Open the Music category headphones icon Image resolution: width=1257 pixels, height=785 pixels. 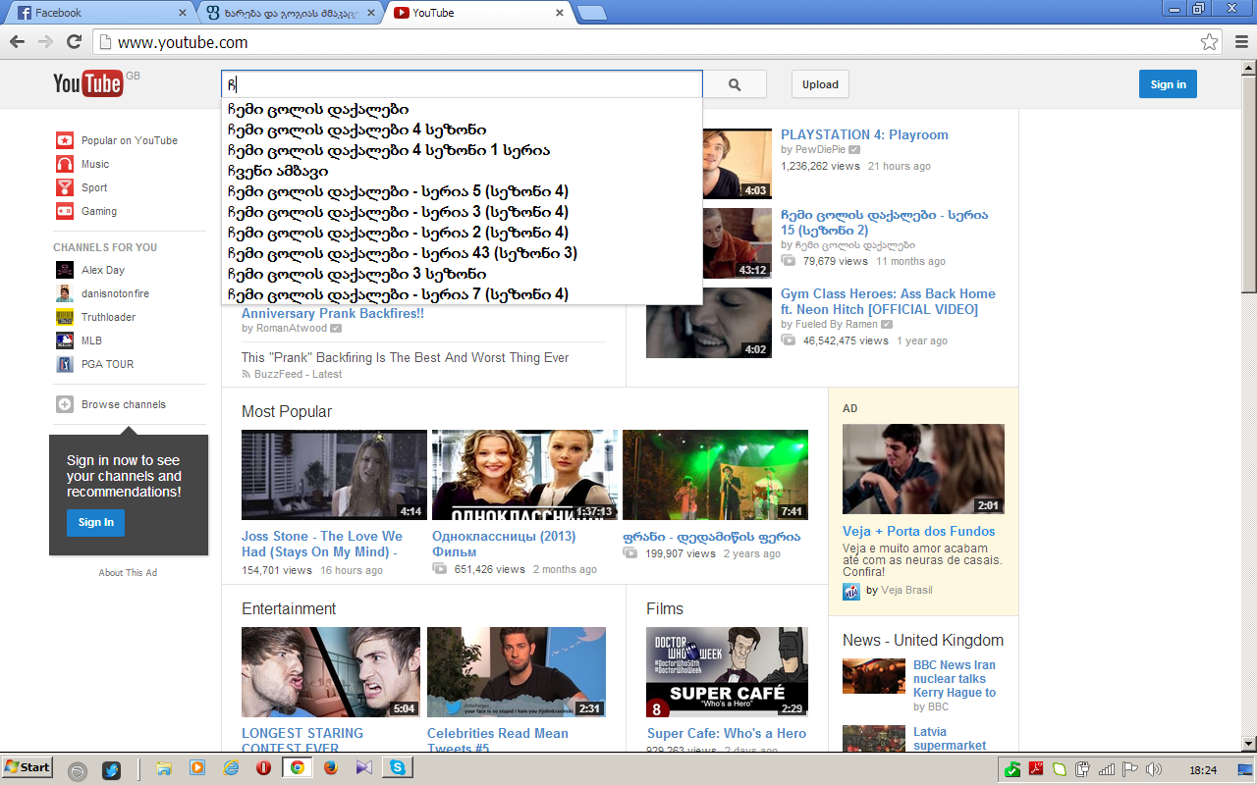pyautogui.click(x=65, y=164)
